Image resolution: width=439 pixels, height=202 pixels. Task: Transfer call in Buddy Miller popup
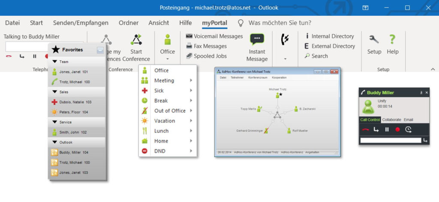376,129
